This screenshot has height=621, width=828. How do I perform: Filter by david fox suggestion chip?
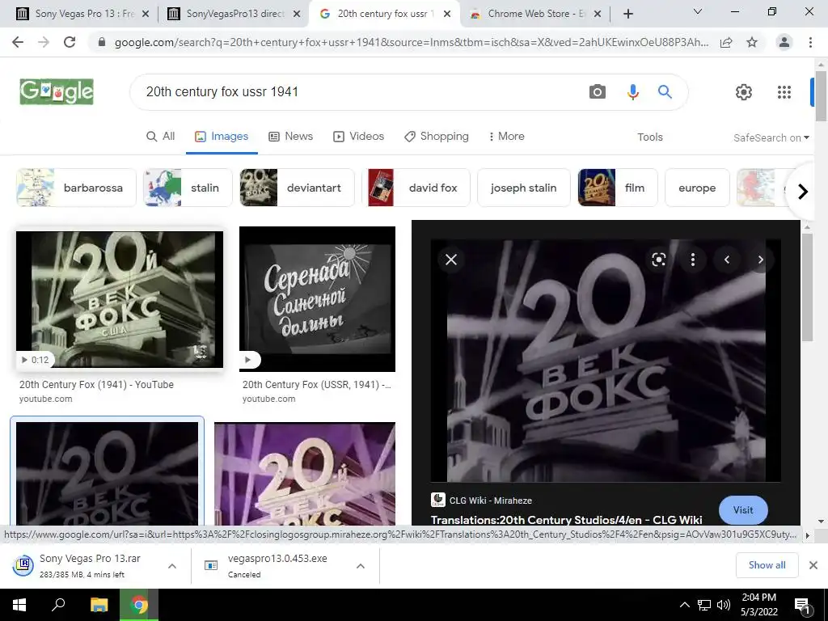pos(416,188)
